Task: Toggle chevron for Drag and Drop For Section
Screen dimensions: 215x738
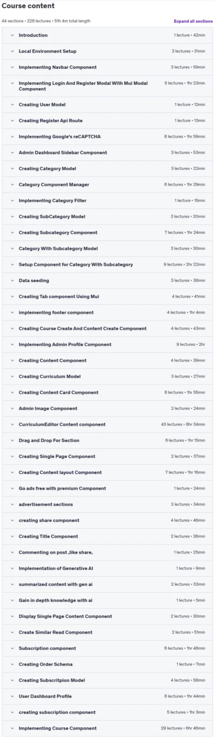Action: coord(12,441)
